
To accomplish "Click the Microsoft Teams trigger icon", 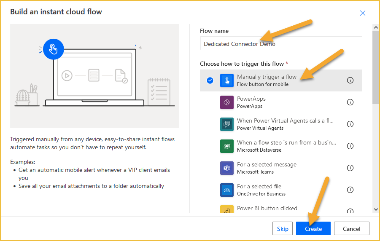I will [x=227, y=168].
